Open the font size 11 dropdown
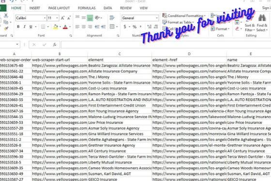The width and height of the screenshot is (271, 181). 57,18
